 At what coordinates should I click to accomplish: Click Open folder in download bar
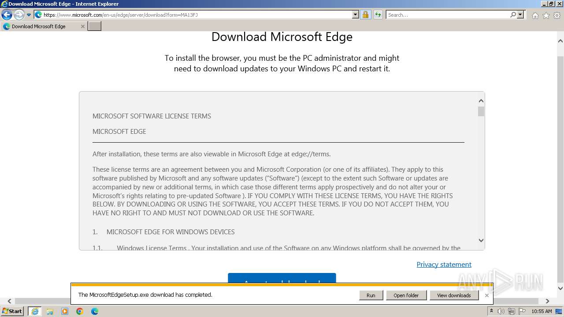coord(406,295)
